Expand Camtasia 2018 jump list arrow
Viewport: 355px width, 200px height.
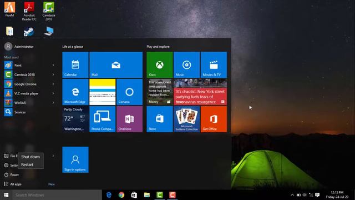pyautogui.click(x=53, y=74)
